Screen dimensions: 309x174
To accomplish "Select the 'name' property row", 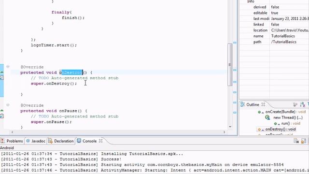I will (x=274, y=36).
